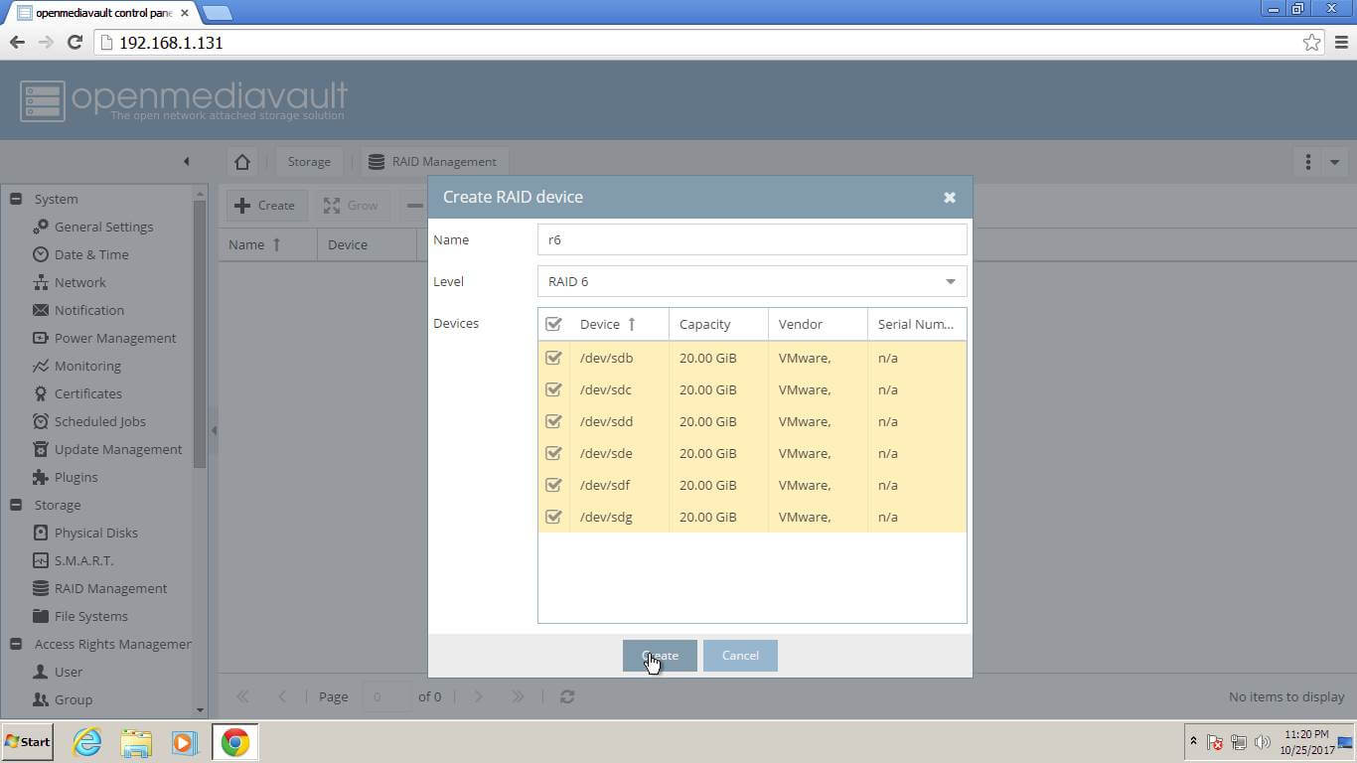Click the Chrome taskbar icon
This screenshot has height=763, width=1357.
[x=235, y=742]
